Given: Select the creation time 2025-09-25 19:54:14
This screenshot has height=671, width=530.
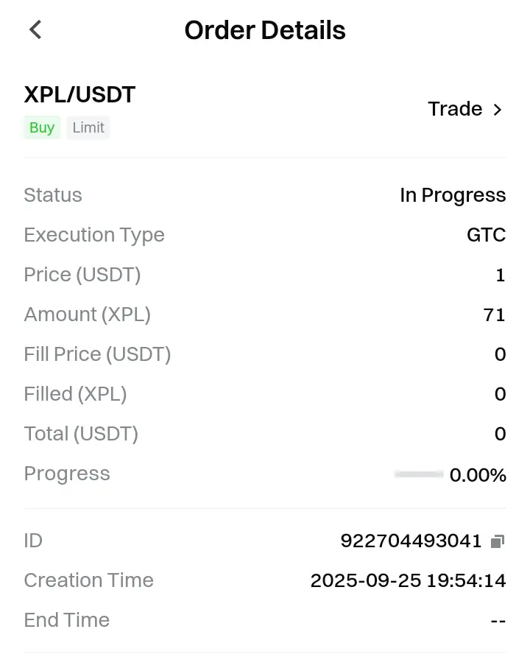Looking at the screenshot, I should coord(408,580).
